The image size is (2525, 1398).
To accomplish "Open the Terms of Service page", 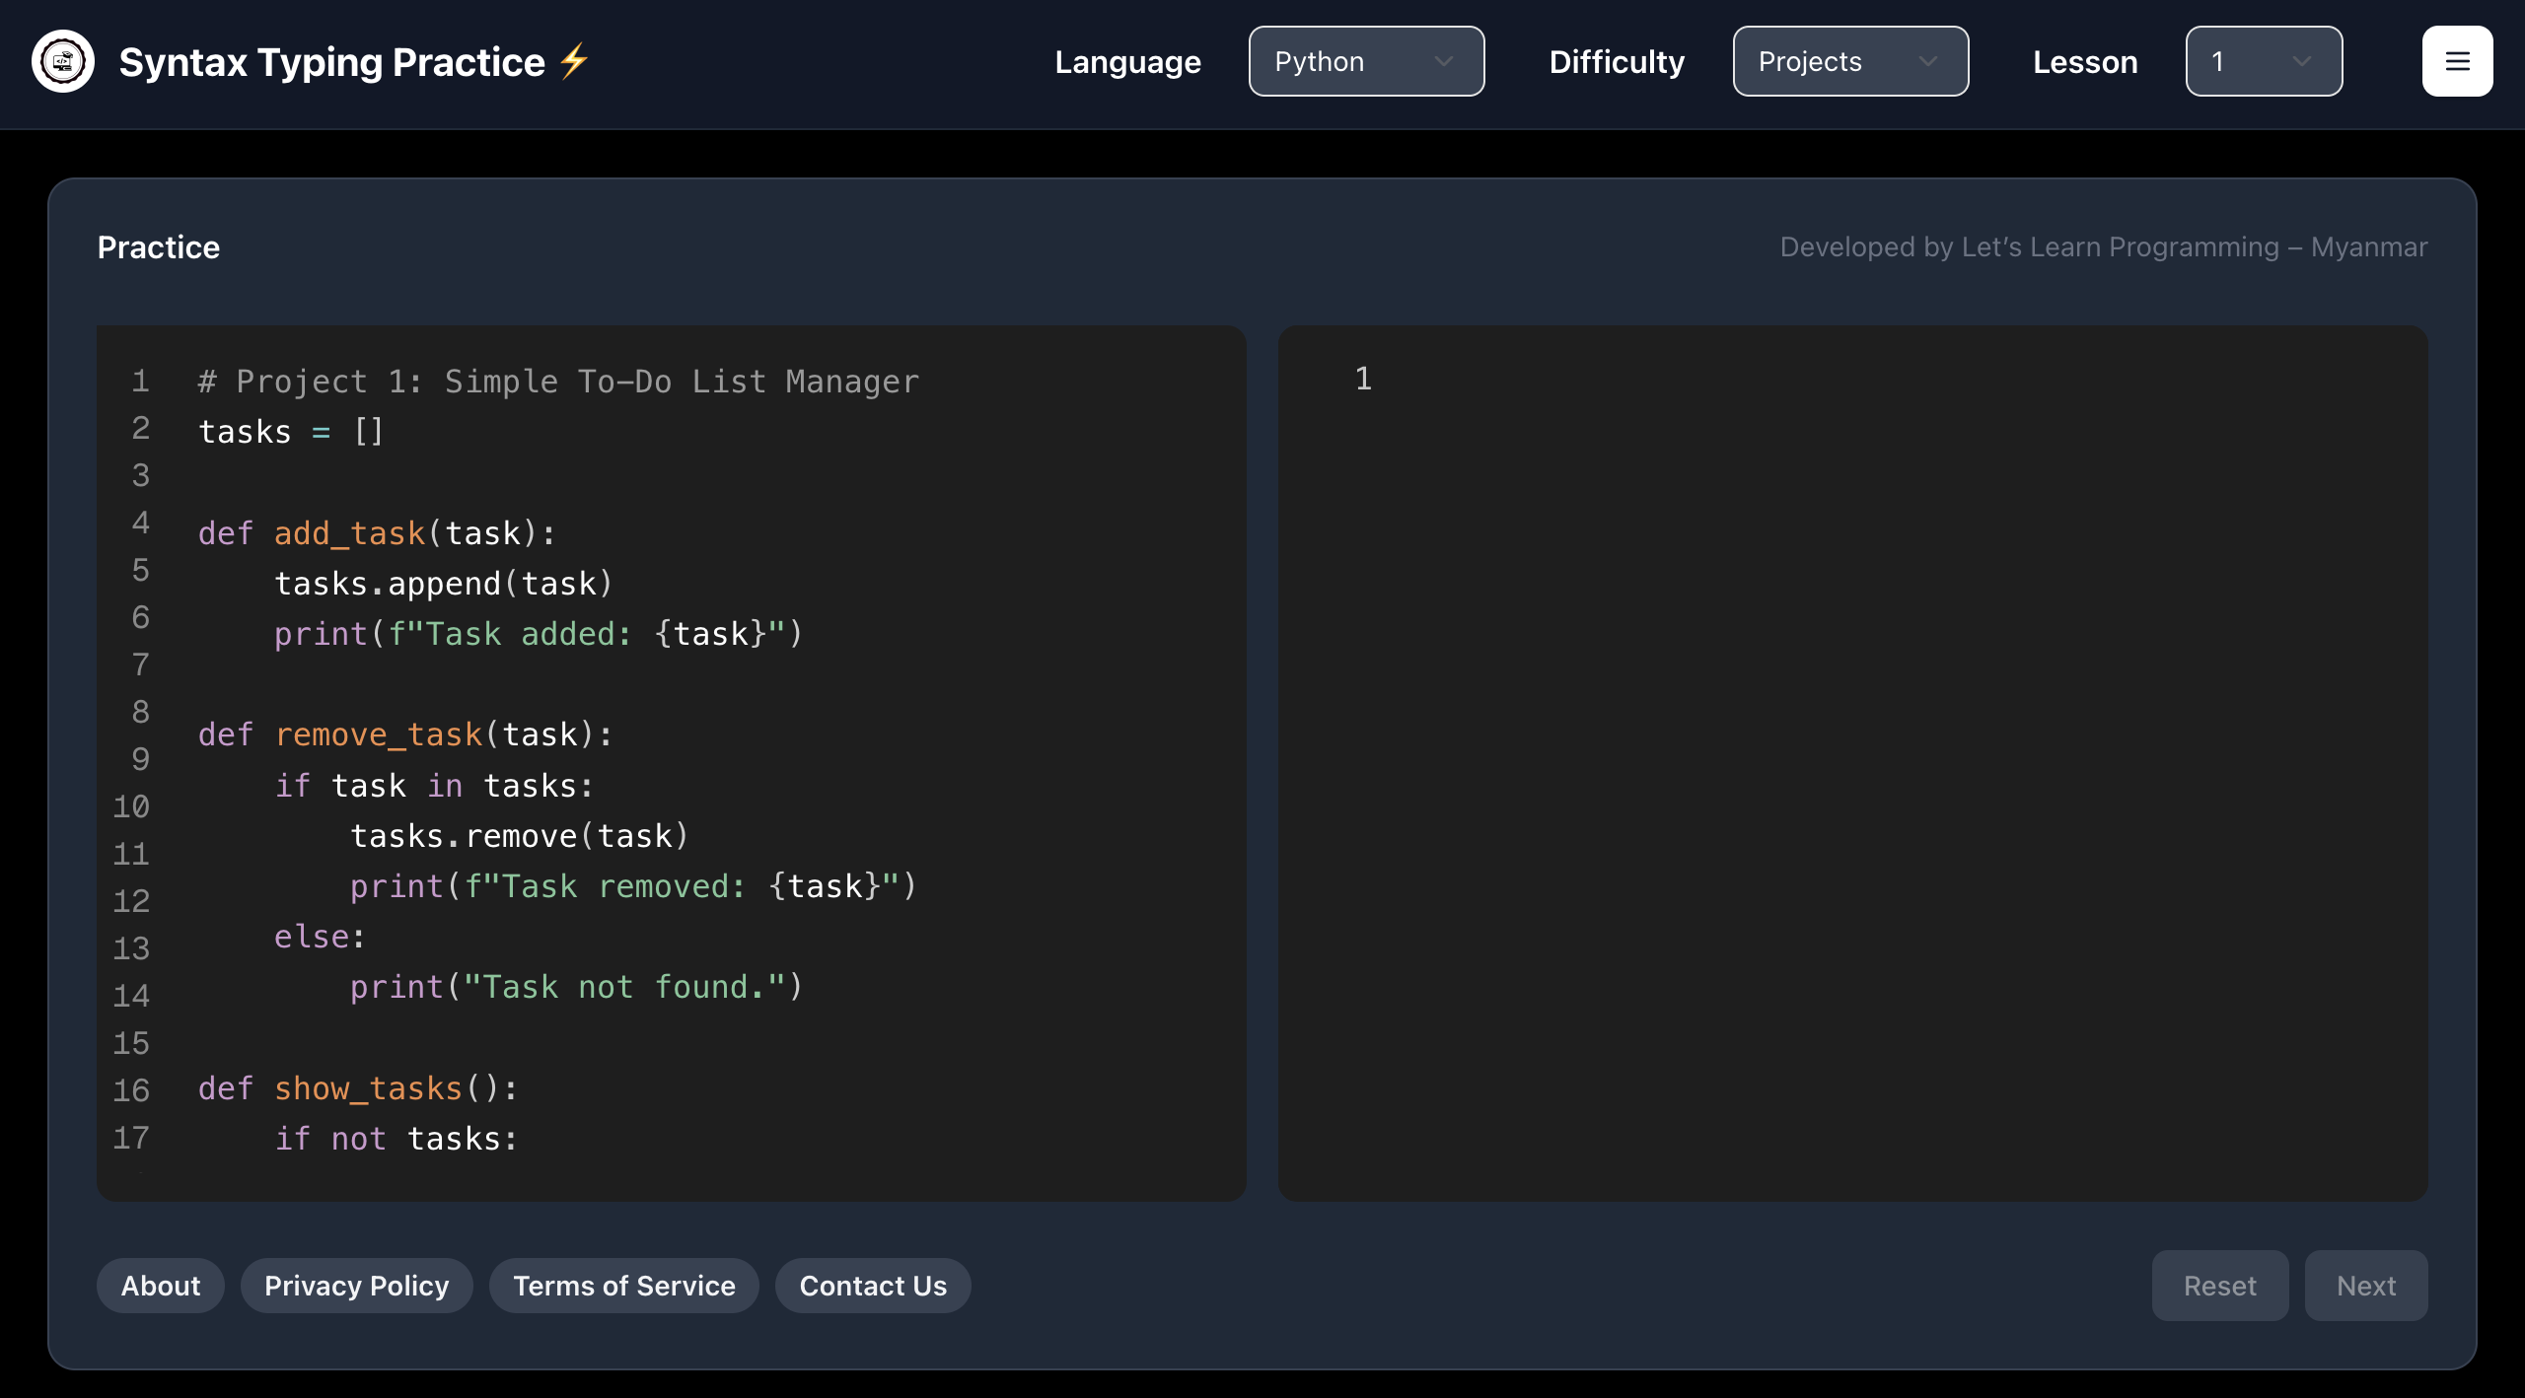I will pyautogui.click(x=624, y=1286).
